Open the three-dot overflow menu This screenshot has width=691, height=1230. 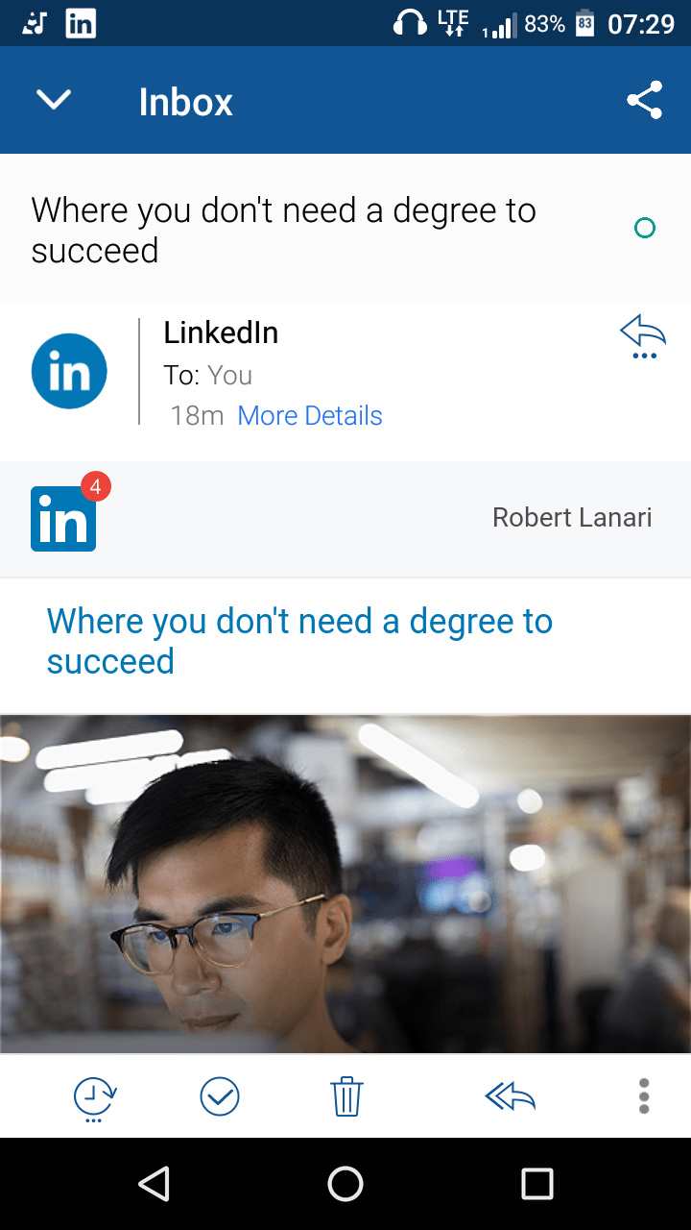644,1096
